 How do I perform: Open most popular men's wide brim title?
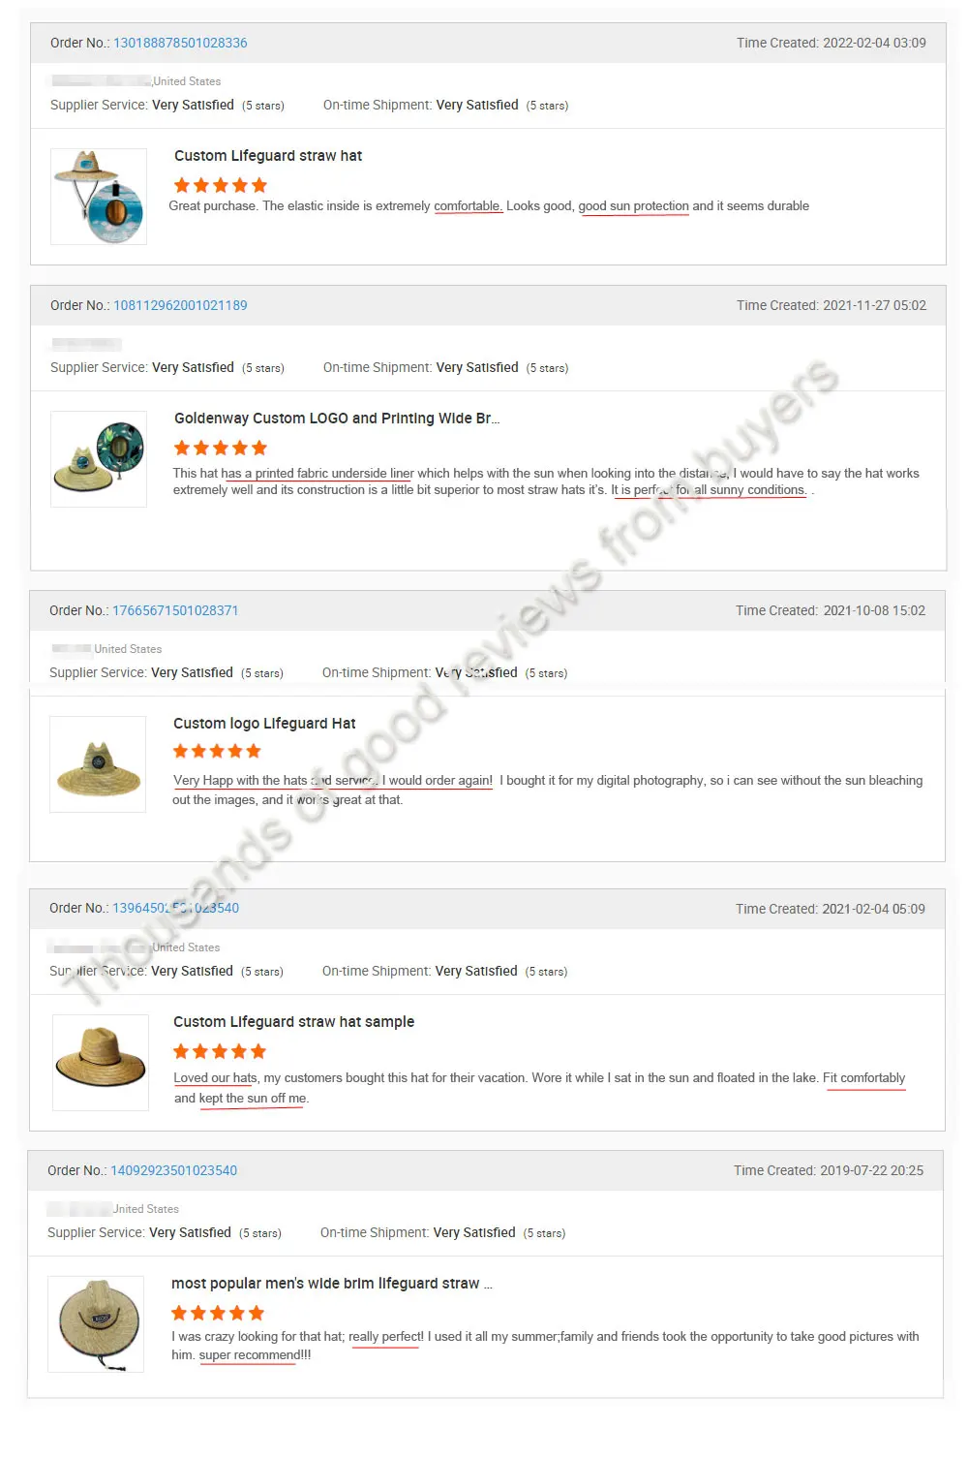tap(332, 1284)
